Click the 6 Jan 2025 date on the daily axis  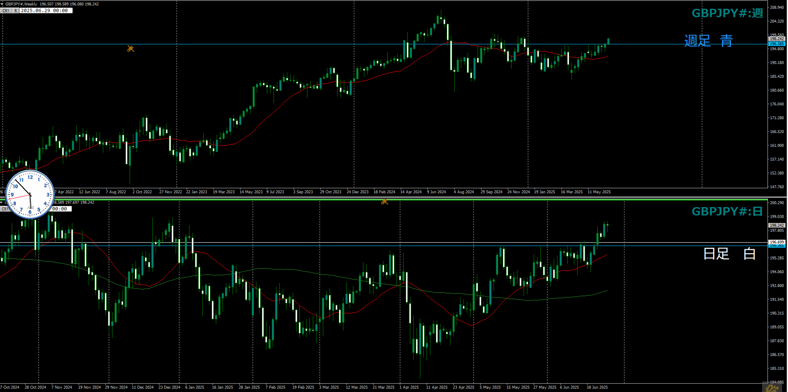194,387
